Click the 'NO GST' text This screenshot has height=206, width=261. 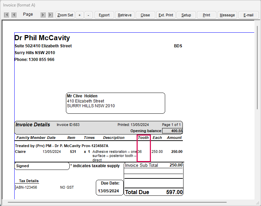pyautogui.click(x=67, y=188)
